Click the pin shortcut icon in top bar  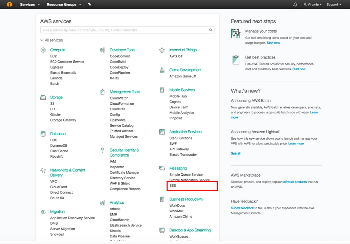pyautogui.click(x=89, y=4)
